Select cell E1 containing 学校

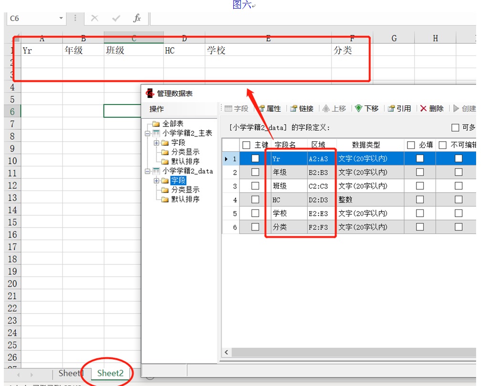point(268,50)
